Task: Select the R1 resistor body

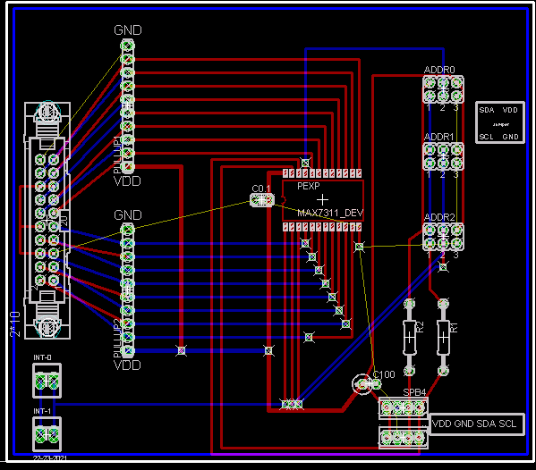Action: [x=443, y=338]
